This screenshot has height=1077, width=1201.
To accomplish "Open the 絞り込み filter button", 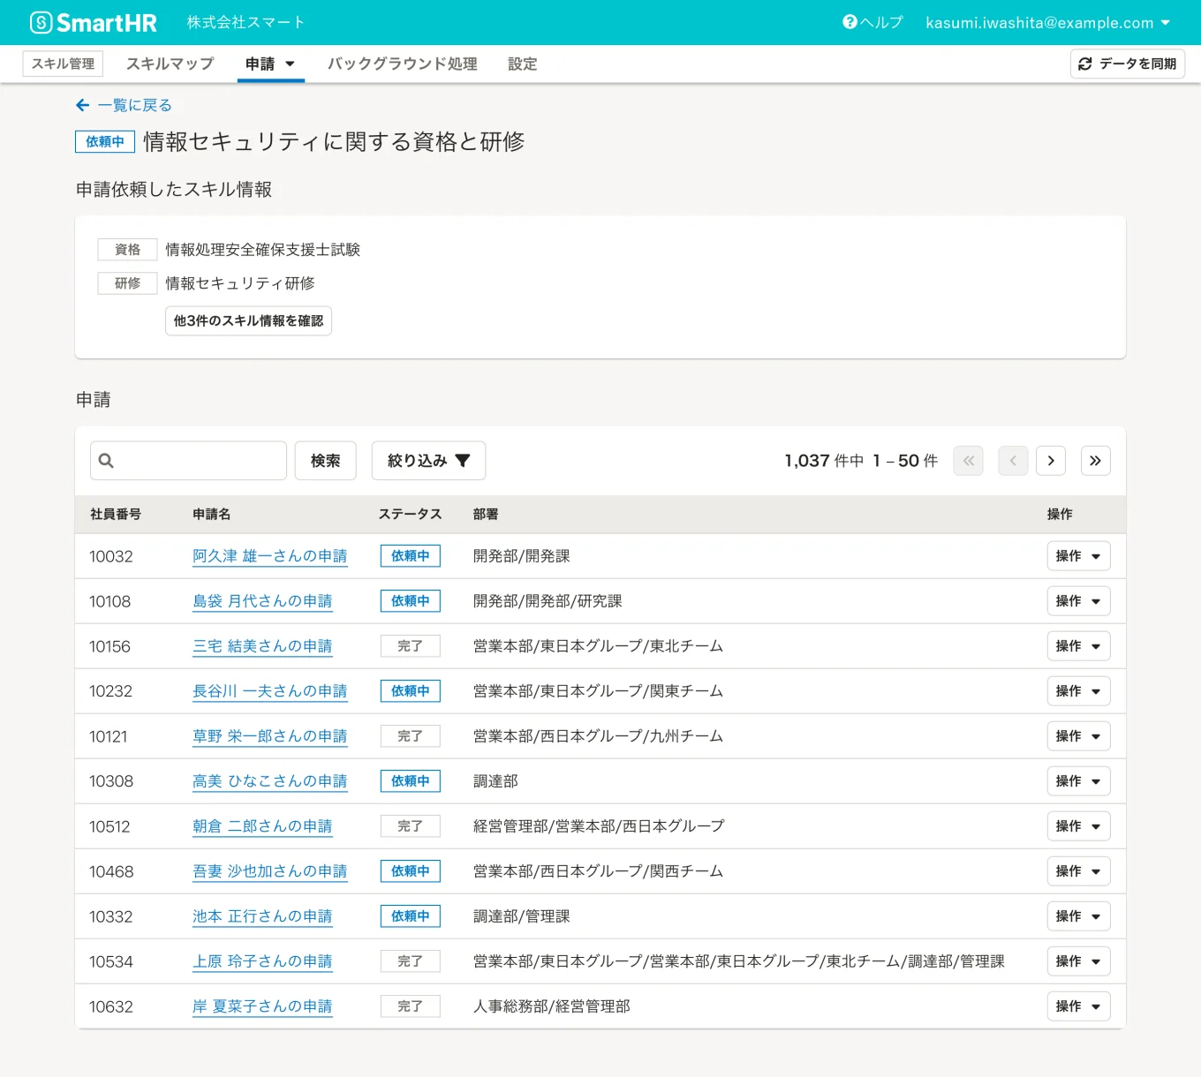I will tap(428, 461).
